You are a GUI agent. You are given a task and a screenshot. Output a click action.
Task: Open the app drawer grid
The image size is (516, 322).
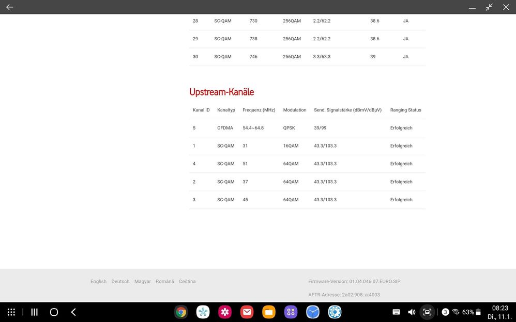(11, 312)
